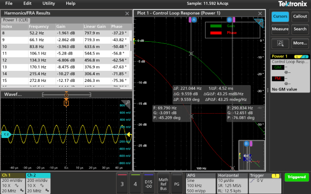311x194 pixels.
Task: Click the PM label in Power 1 badge
Action: (x=278, y=79)
